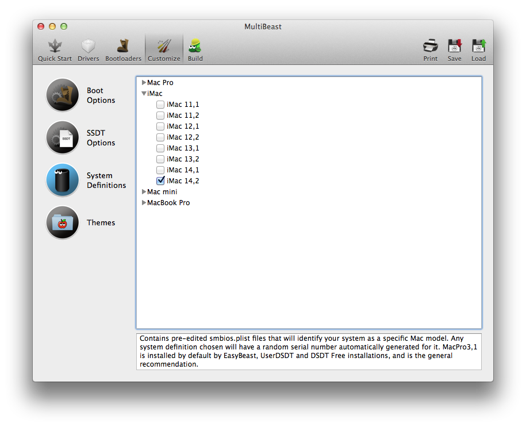
Task: Open the Quick Start section icon
Action: (55, 46)
